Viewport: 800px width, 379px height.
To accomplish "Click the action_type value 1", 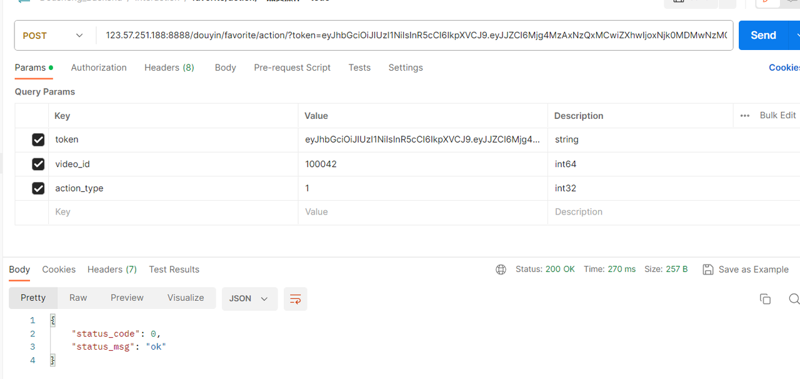I will click(422, 188).
